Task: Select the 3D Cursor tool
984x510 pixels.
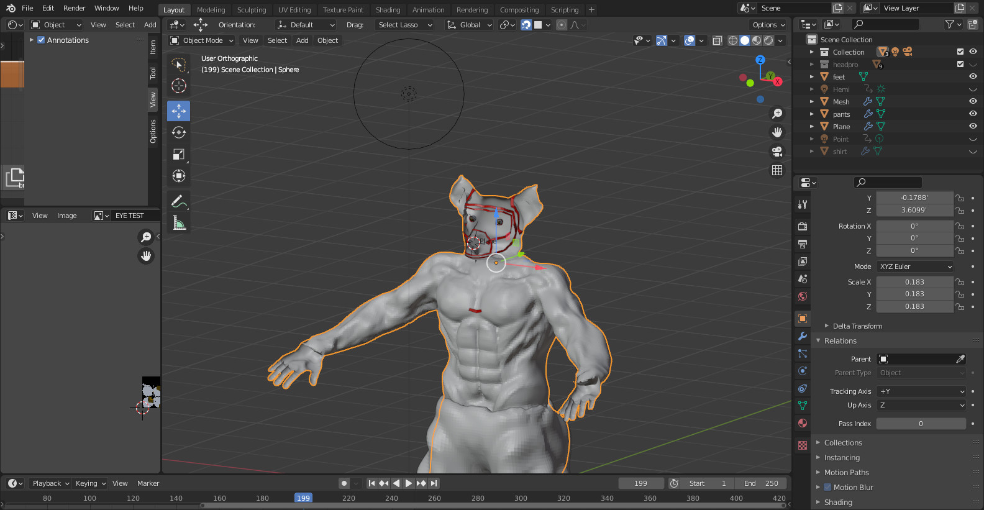Action: 179,86
